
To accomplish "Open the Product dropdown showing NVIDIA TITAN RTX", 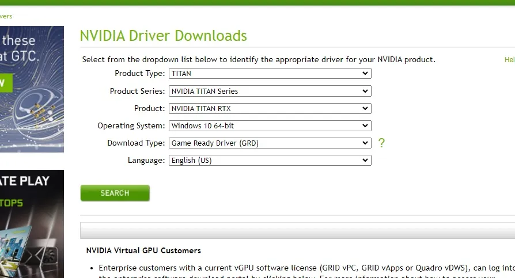I will 270,108.
